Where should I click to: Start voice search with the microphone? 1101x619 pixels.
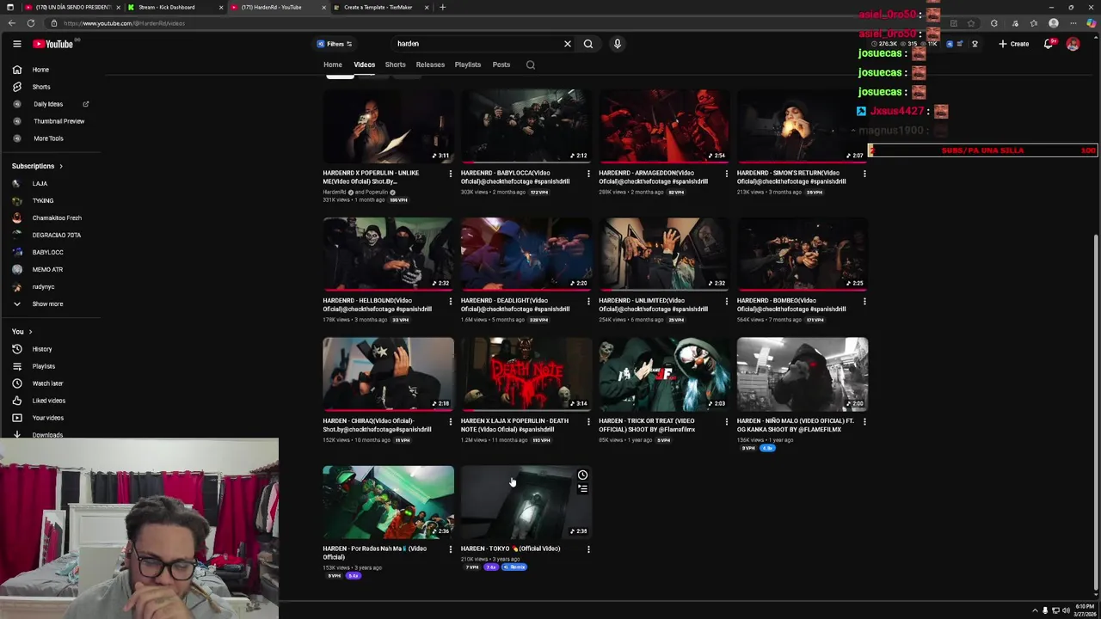coord(617,44)
